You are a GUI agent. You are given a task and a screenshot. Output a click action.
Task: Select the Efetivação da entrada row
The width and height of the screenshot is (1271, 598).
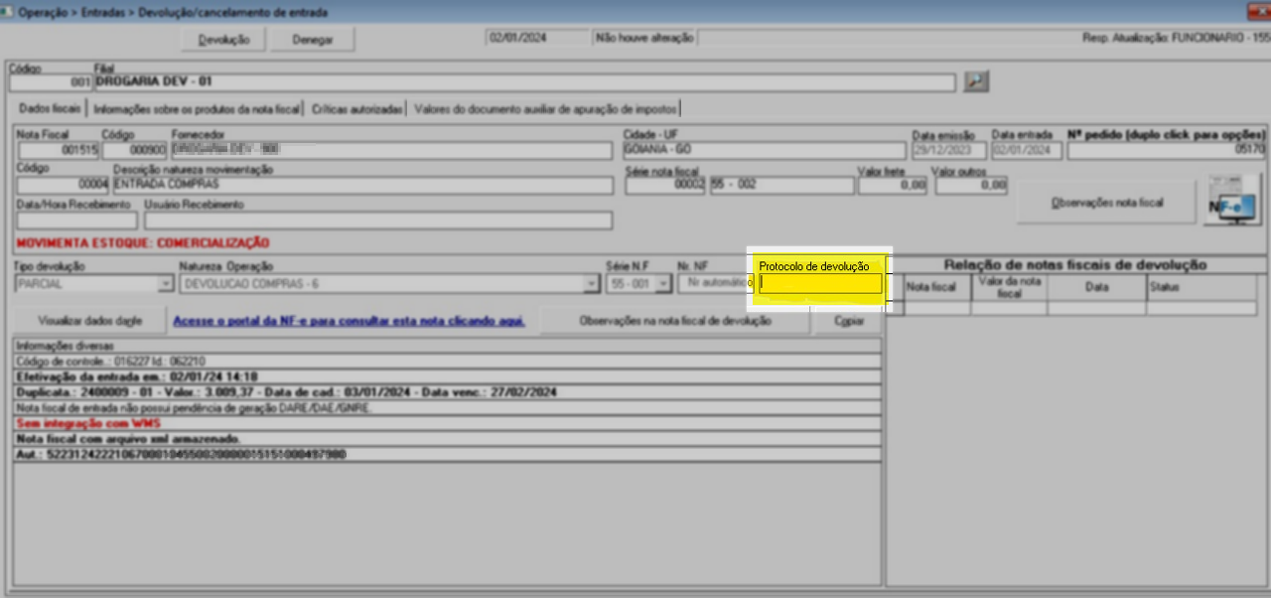[447, 376]
